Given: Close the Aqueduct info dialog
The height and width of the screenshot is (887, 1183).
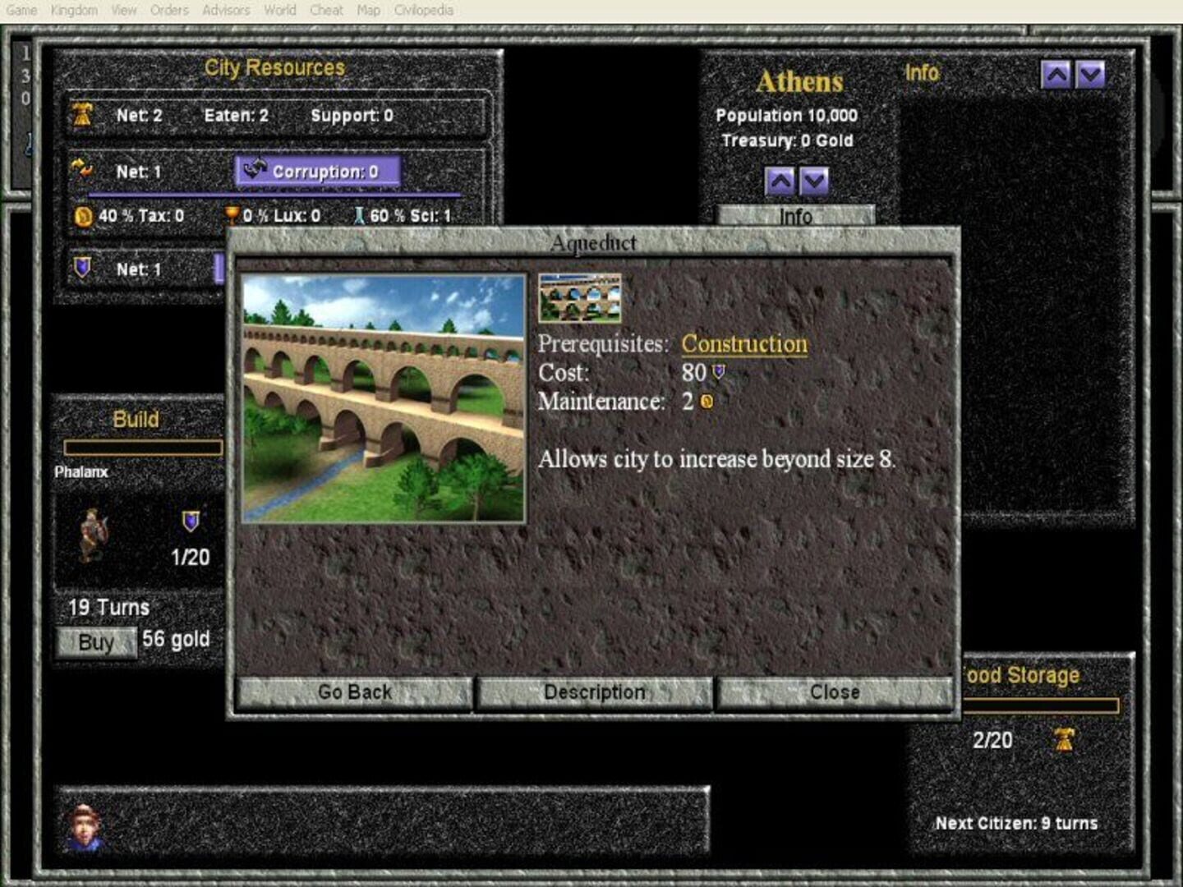Looking at the screenshot, I should [x=835, y=692].
